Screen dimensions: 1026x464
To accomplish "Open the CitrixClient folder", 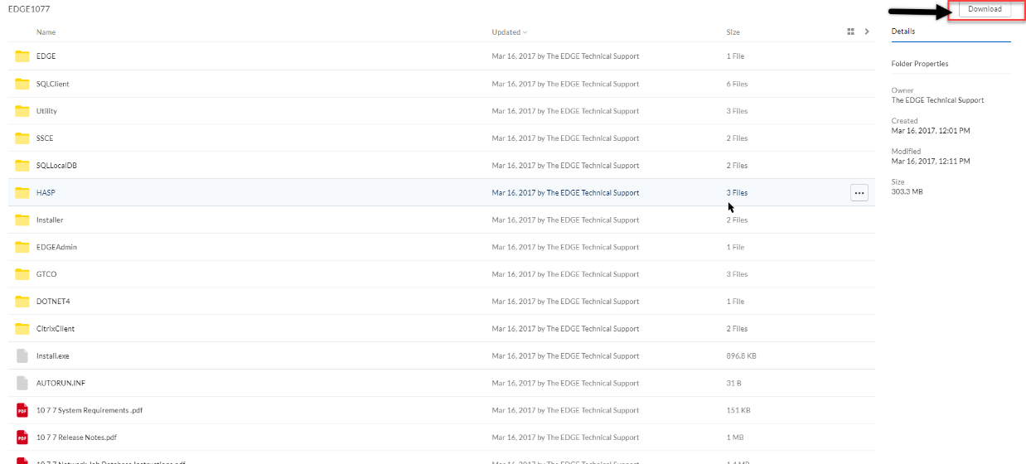I will (55, 329).
